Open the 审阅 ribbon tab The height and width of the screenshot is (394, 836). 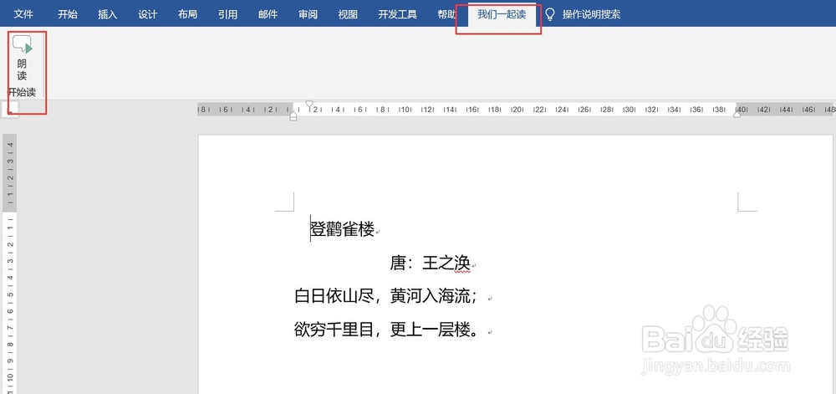[x=308, y=14]
